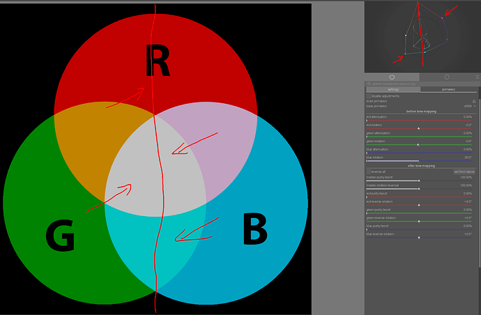Click in search modules field
Viewport: 481px width, 315px height.
(422, 84)
